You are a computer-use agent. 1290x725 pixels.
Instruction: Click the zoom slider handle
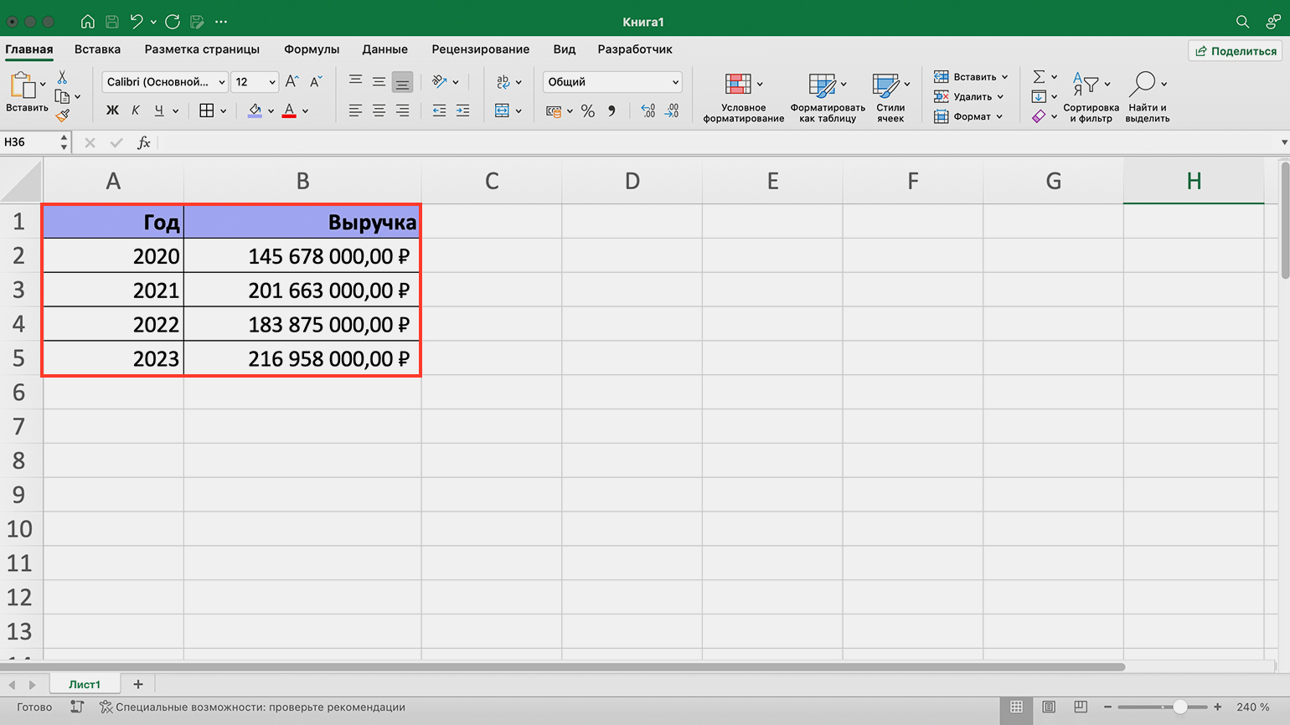coord(1179,707)
